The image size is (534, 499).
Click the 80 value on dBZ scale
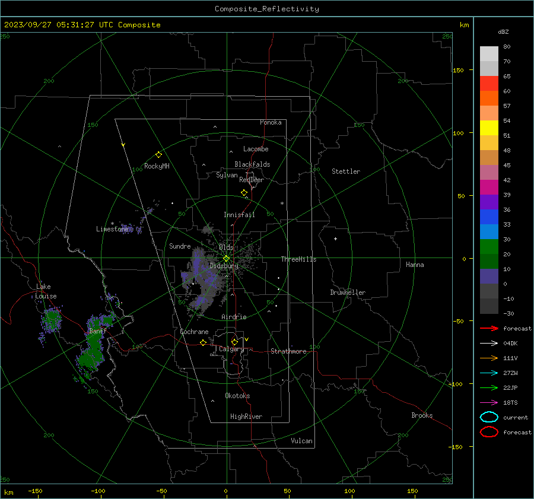pos(507,47)
